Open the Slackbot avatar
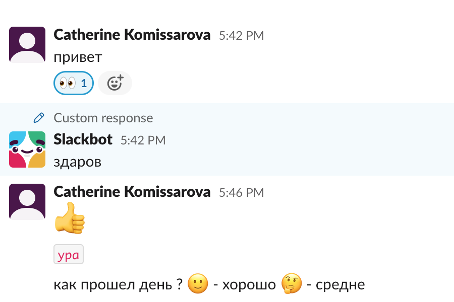The image size is (454, 302). click(27, 149)
